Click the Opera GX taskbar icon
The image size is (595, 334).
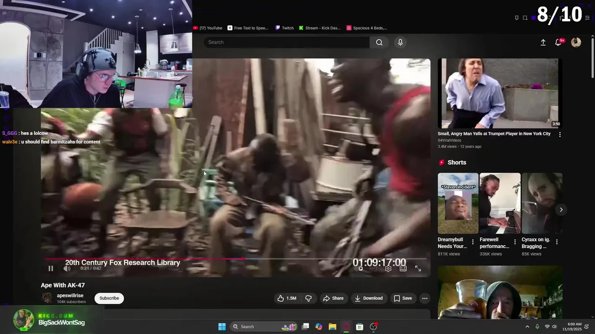point(346,327)
